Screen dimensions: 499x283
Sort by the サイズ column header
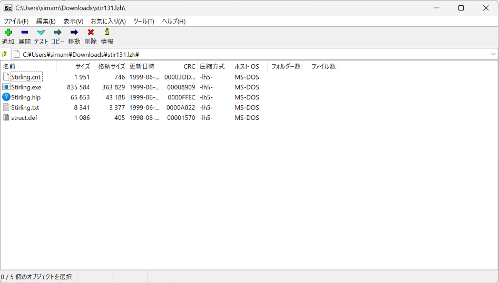(x=74, y=66)
